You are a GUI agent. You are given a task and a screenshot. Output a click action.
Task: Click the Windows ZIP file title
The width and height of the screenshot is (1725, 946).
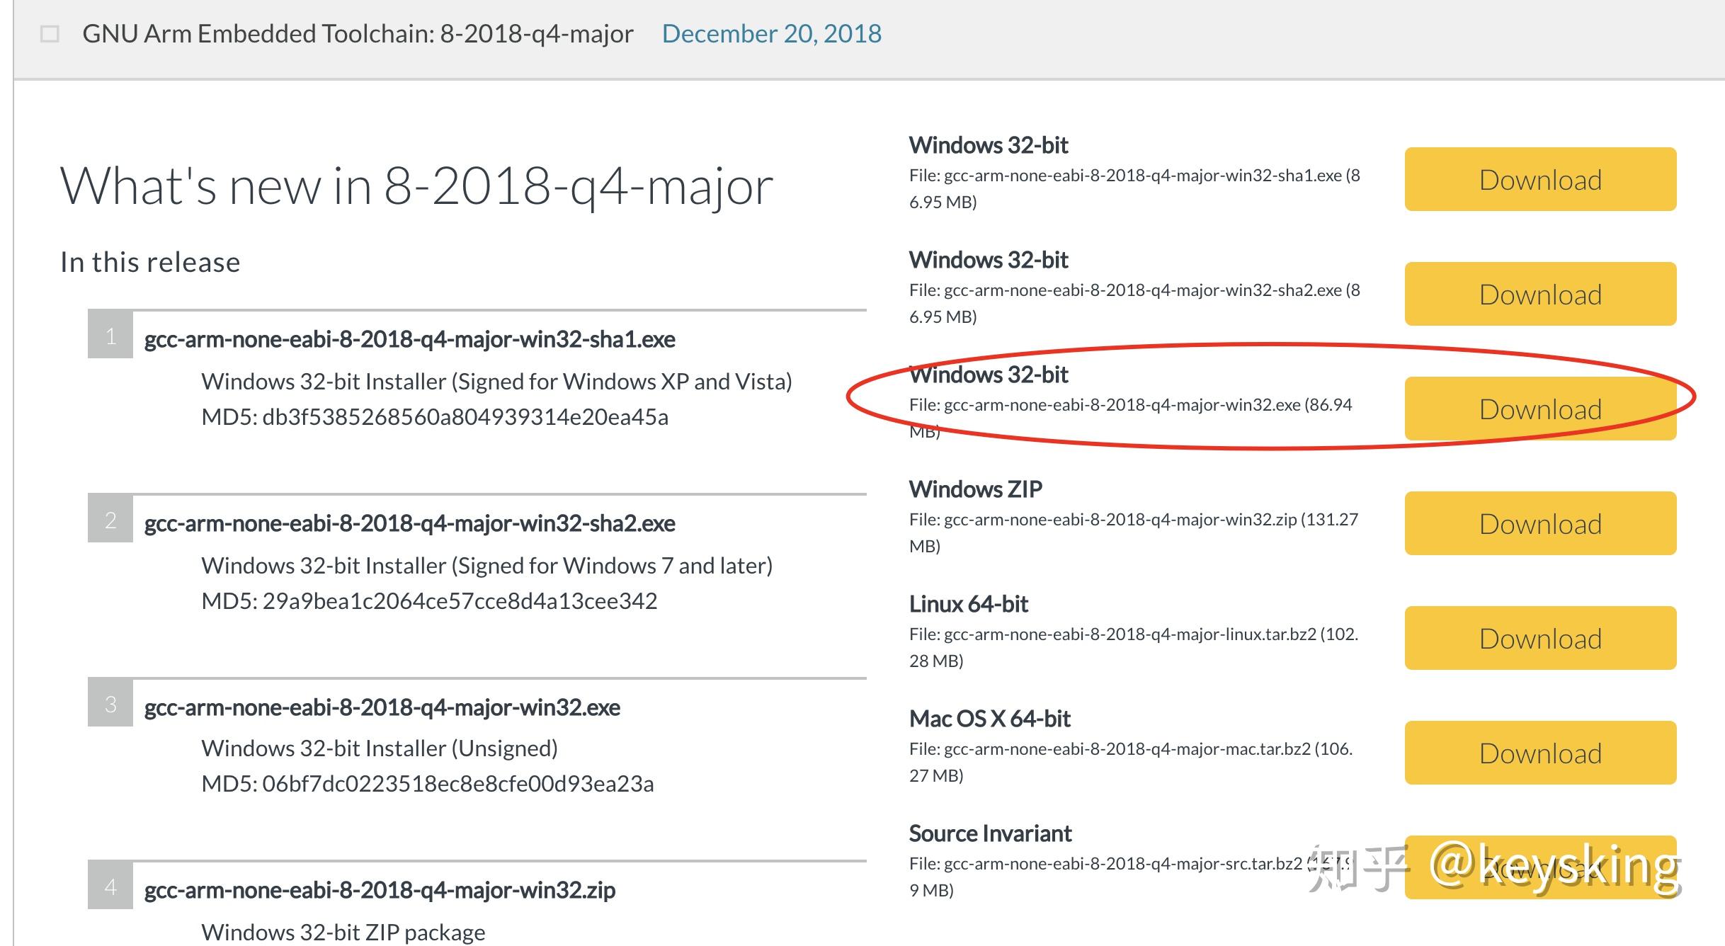click(x=976, y=489)
